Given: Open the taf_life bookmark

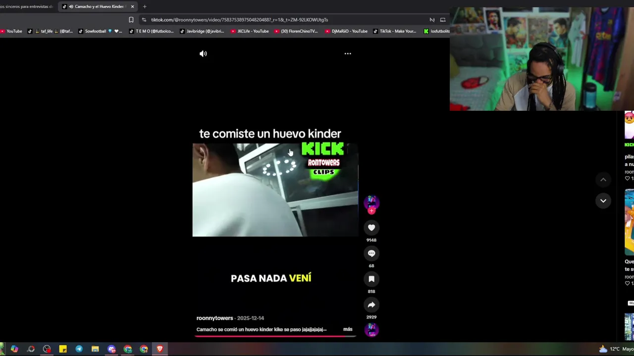Looking at the screenshot, I should (50, 31).
